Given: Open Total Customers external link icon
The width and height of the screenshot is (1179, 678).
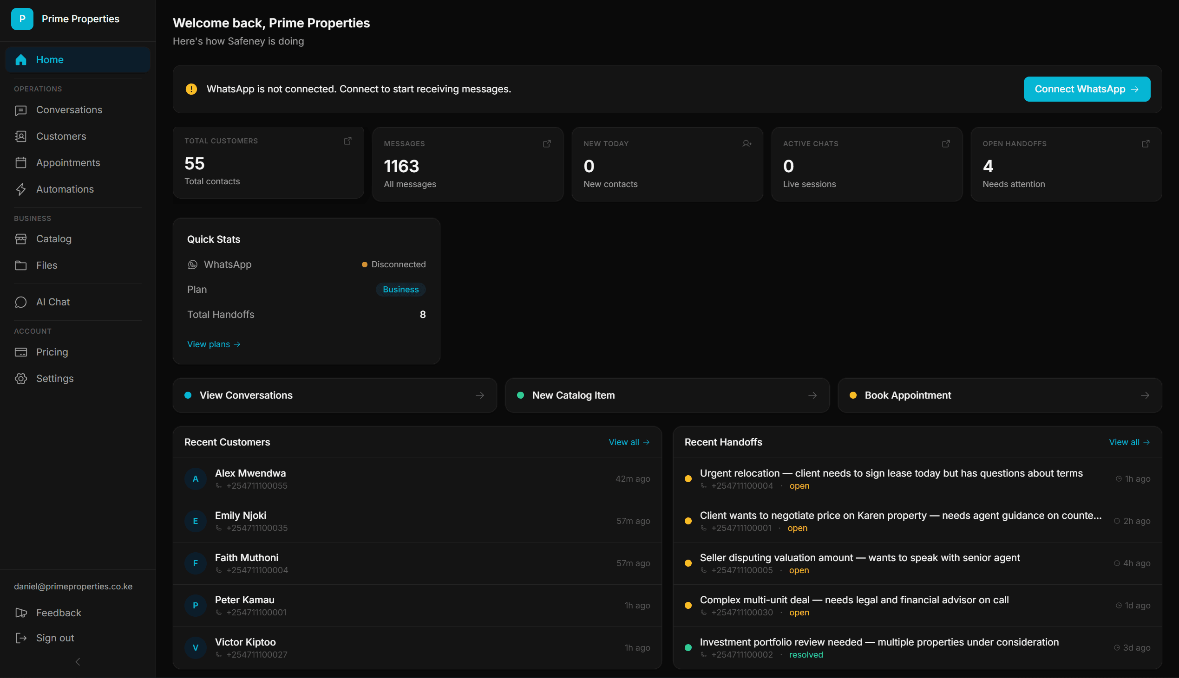Looking at the screenshot, I should (347, 141).
